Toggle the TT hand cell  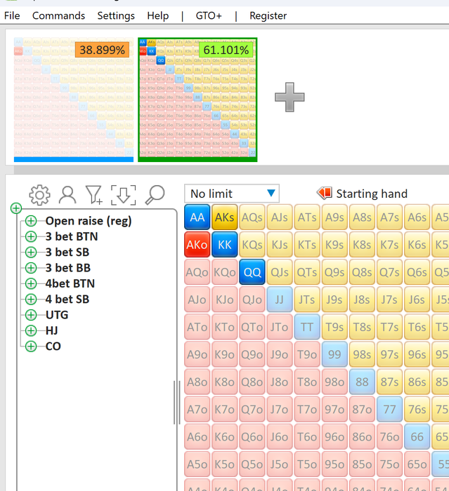pos(307,327)
